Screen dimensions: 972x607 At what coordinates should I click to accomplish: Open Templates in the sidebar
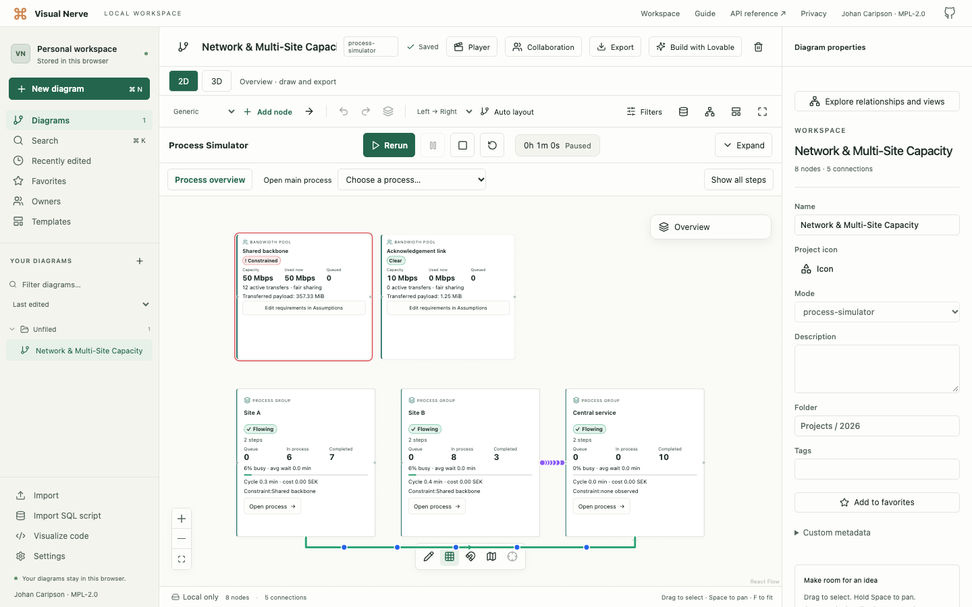(80, 222)
